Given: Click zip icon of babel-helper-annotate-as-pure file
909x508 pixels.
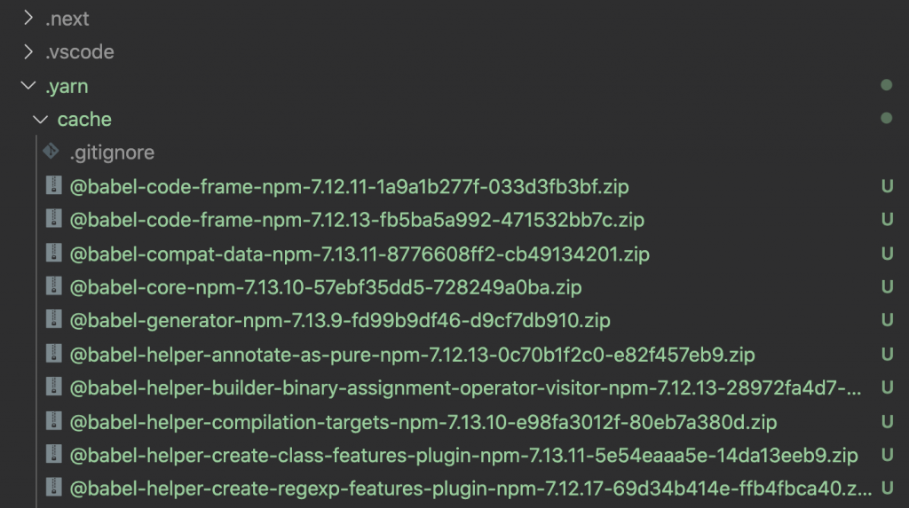Looking at the screenshot, I should coord(54,354).
